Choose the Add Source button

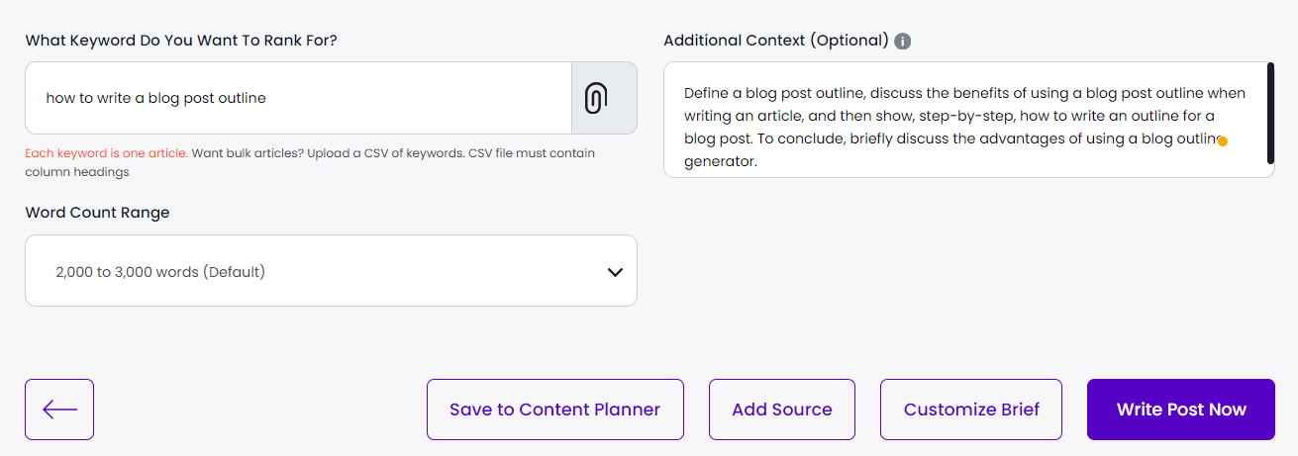pyautogui.click(x=781, y=410)
